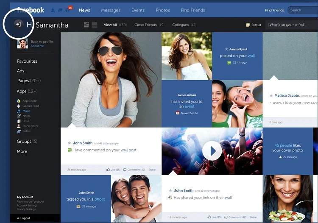Collapse the Apps (12+) section
The width and height of the screenshot is (318, 223).
point(27,91)
